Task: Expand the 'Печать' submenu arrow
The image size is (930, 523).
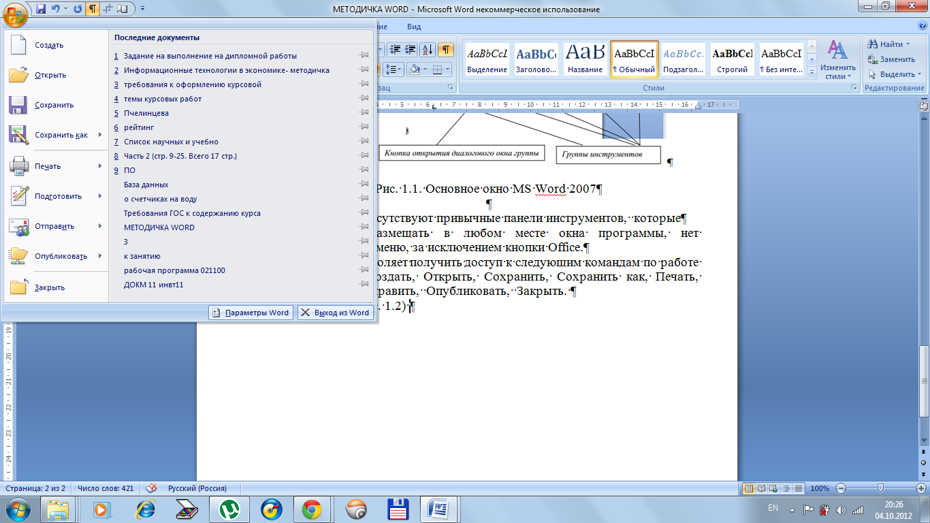Action: click(x=100, y=166)
